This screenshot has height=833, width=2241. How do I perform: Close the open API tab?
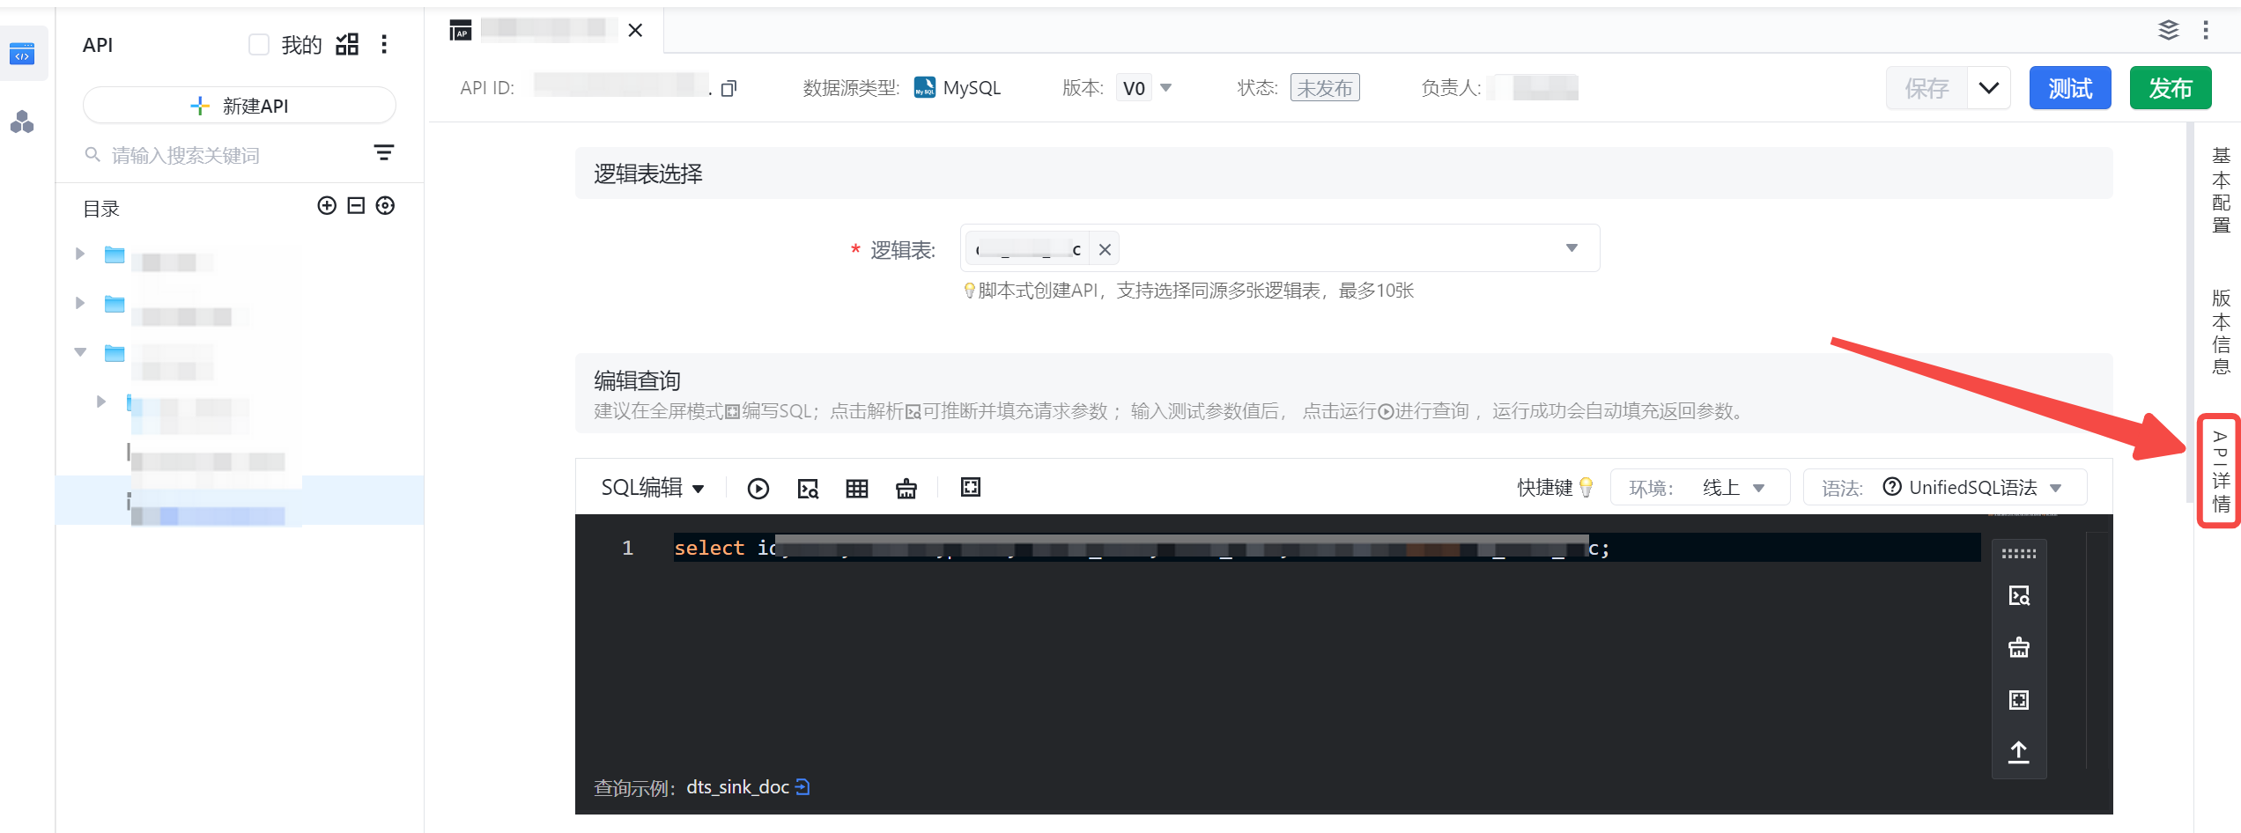tap(635, 31)
